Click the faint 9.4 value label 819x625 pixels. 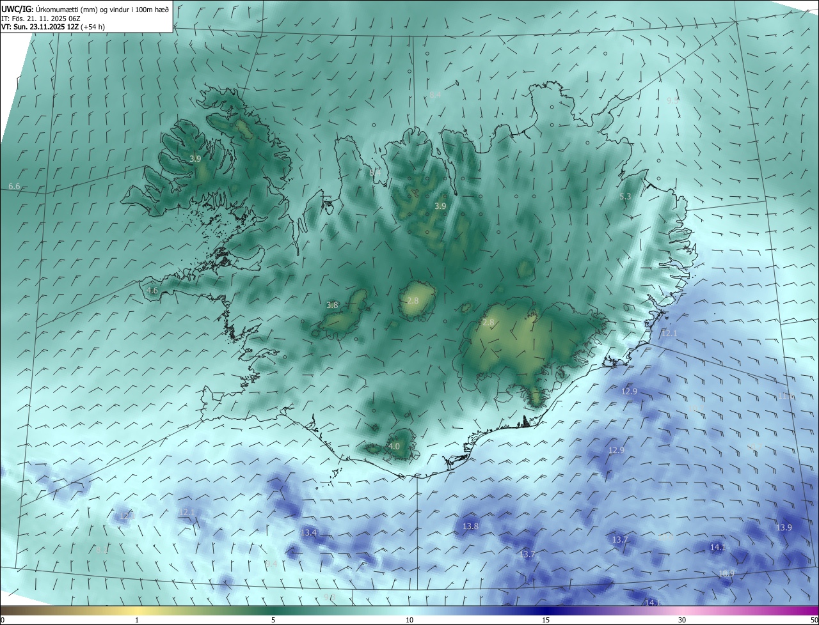(x=271, y=564)
